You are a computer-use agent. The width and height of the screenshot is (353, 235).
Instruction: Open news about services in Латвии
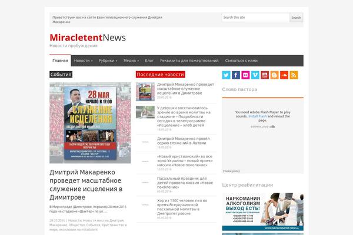(x=183, y=141)
